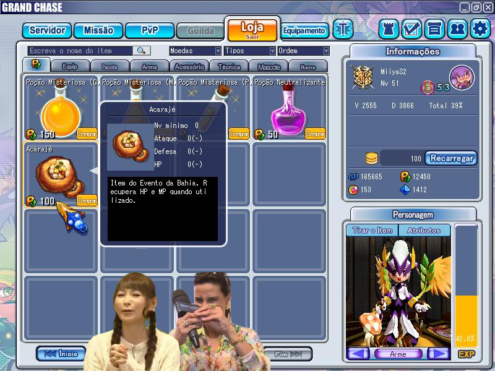This screenshot has height=371, width=495.
Task: Open the Tipos dropdown
Action: coord(250,51)
